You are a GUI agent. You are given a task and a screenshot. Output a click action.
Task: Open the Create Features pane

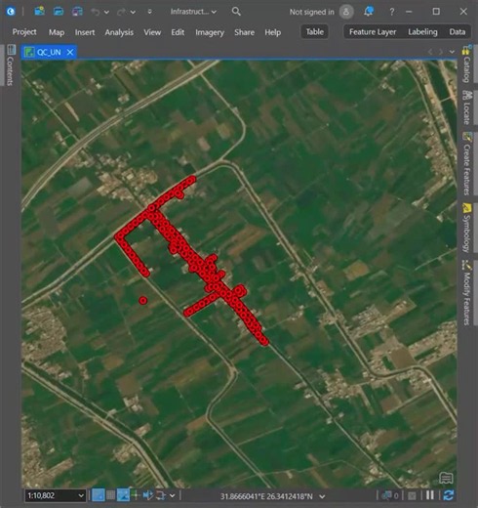click(466, 164)
